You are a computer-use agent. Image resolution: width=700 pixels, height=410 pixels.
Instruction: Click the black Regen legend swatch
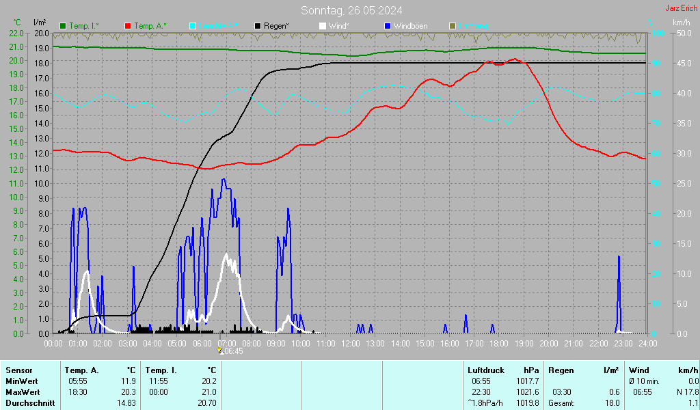pos(258,27)
